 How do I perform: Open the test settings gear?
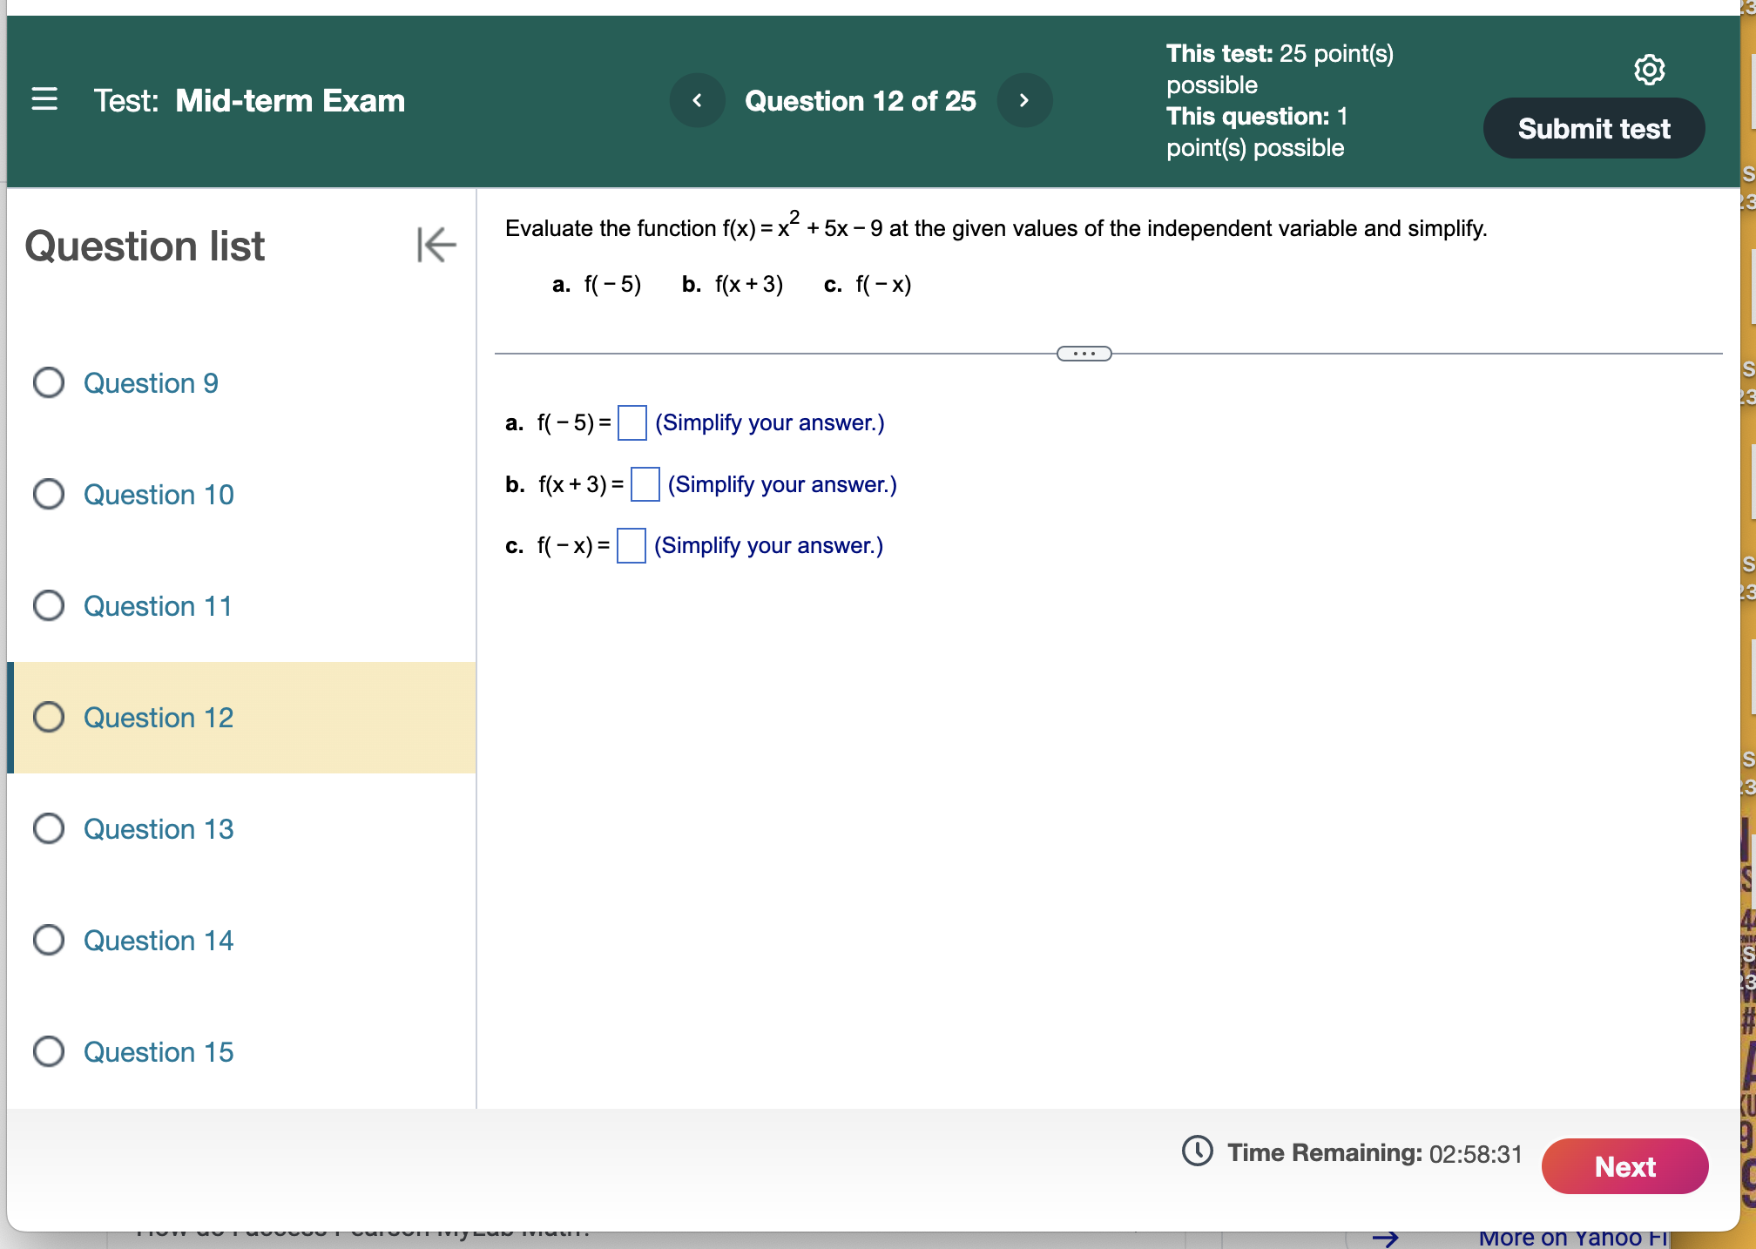[x=1649, y=71]
